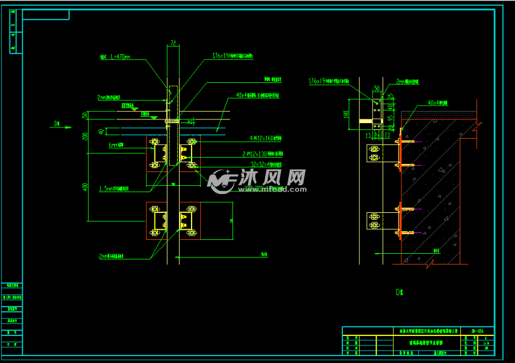Select the "72" width dimension at top
Viewport: 515px width, 363px height.
click(x=172, y=43)
